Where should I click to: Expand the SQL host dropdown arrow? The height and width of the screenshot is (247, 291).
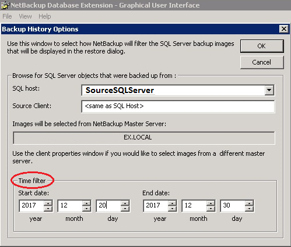coord(269,90)
